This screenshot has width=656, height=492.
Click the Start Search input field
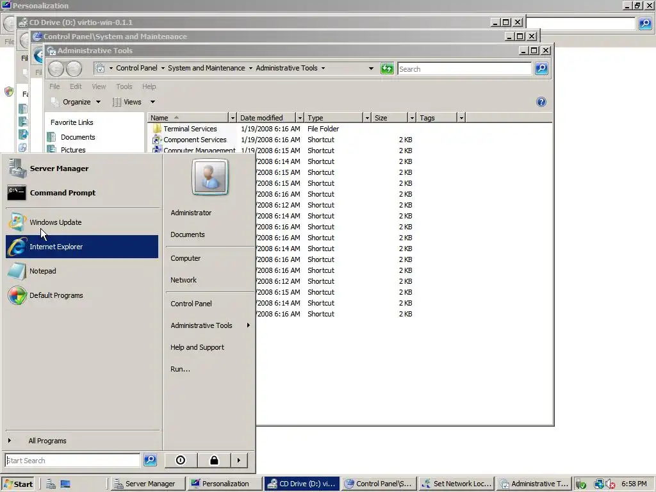pos(72,460)
